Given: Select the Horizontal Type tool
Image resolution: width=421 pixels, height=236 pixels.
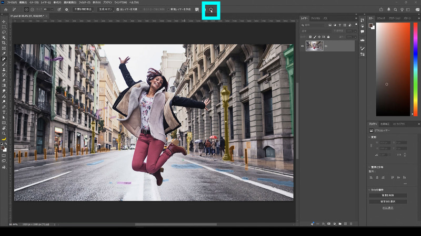Looking at the screenshot, I should click(4, 112).
